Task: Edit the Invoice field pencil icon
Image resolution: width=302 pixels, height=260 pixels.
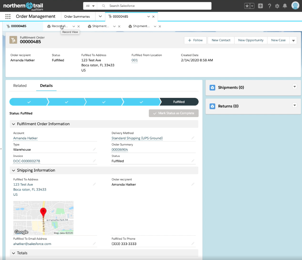Action: click(94, 161)
